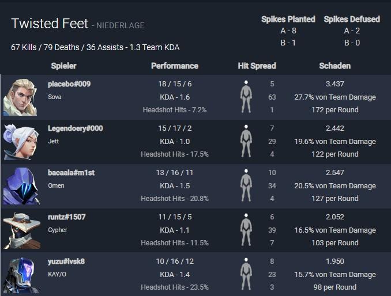This screenshot has width=391, height=296.
Task: Select the player name runtz#1507
Action: point(66,217)
